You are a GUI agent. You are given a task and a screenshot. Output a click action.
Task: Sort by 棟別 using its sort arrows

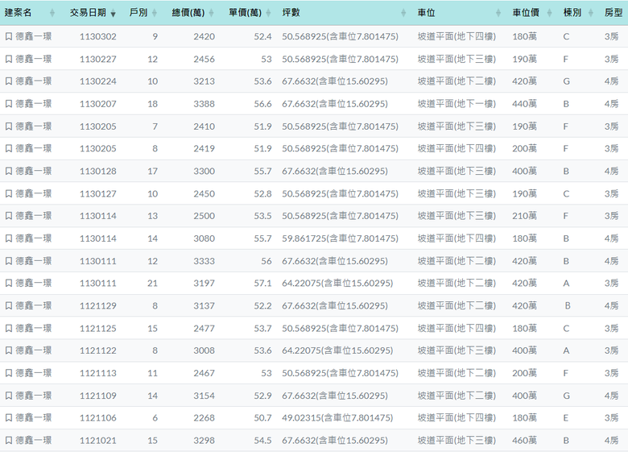pos(591,13)
